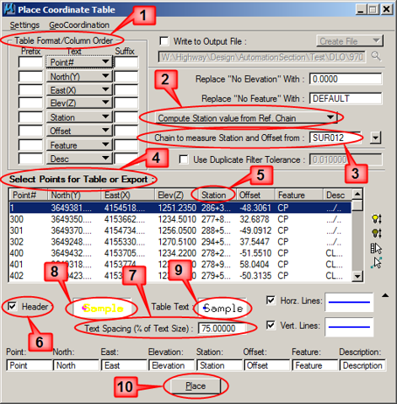The width and height of the screenshot is (397, 404).
Task: Open the Station column format dropdown
Action: (79, 117)
